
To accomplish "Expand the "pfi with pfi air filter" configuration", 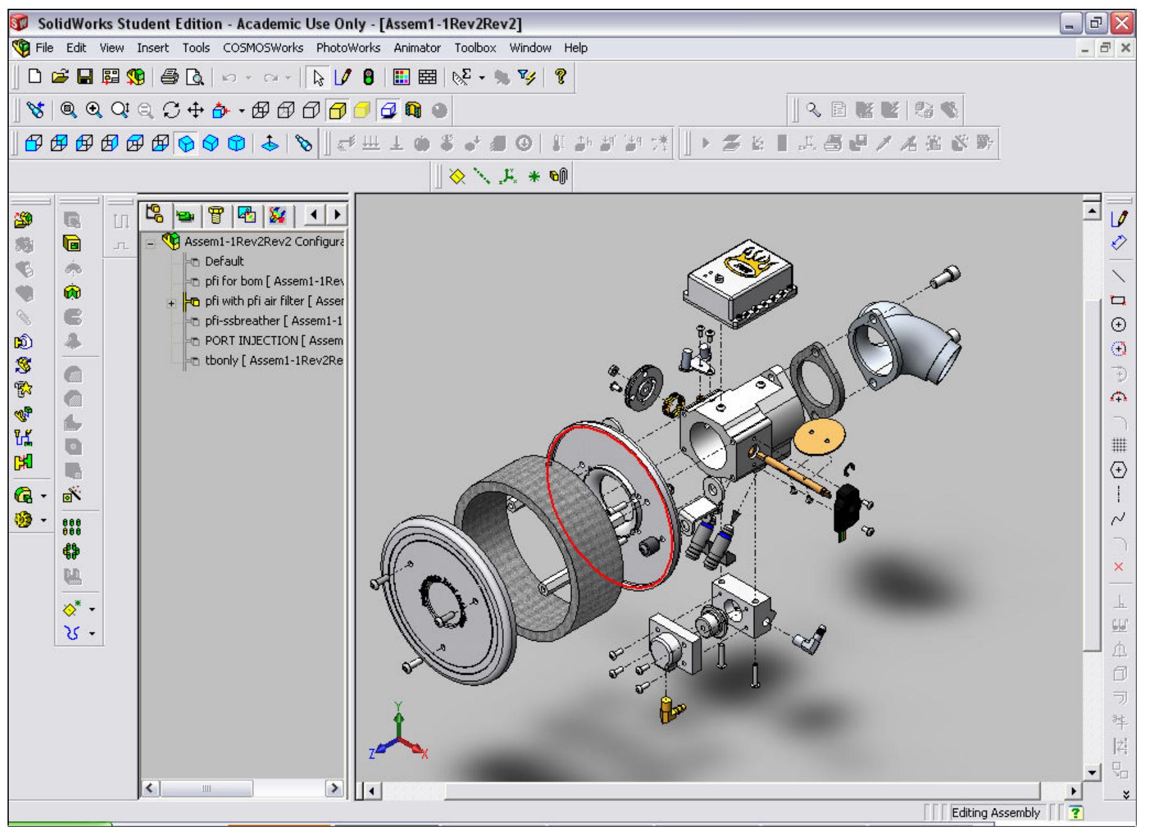I will click(x=170, y=303).
